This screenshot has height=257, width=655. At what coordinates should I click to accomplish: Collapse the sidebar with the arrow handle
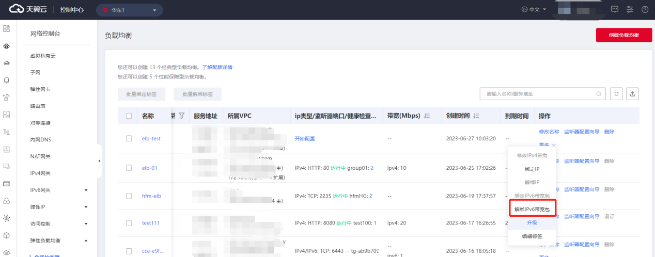(x=99, y=161)
